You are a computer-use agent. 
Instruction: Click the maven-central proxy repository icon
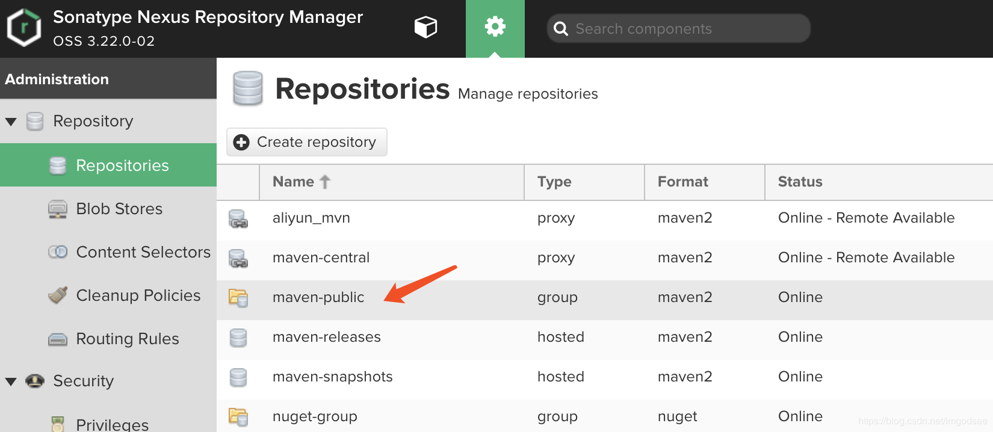tap(238, 258)
